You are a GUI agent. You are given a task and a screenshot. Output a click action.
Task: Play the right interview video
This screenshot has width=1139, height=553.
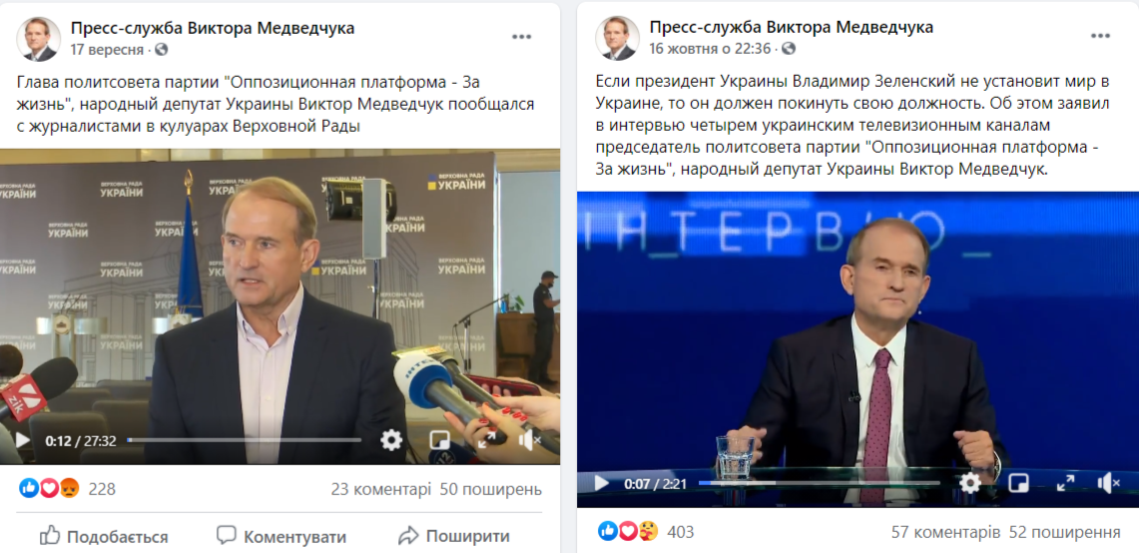[602, 483]
